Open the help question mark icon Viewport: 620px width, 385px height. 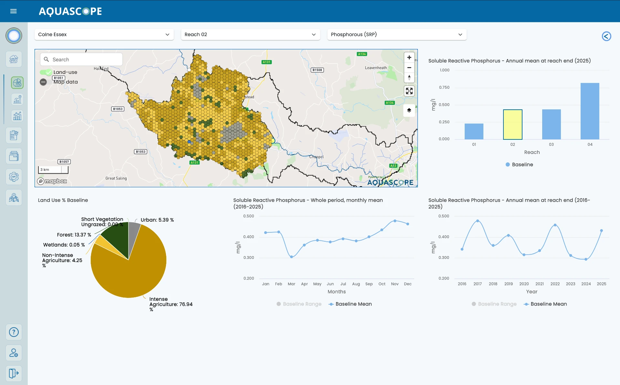[x=14, y=332]
